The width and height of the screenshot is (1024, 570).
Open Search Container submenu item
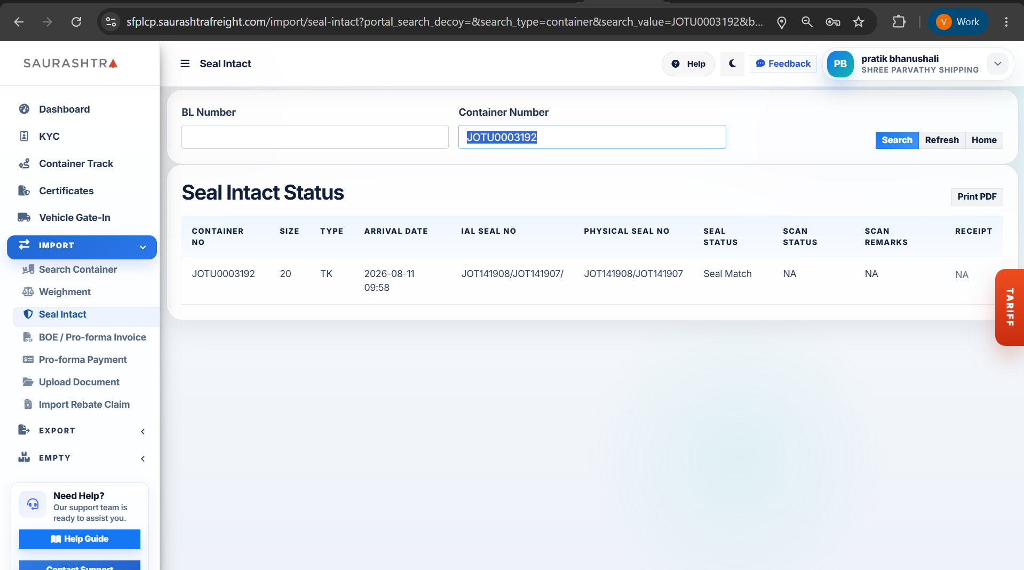click(x=78, y=270)
